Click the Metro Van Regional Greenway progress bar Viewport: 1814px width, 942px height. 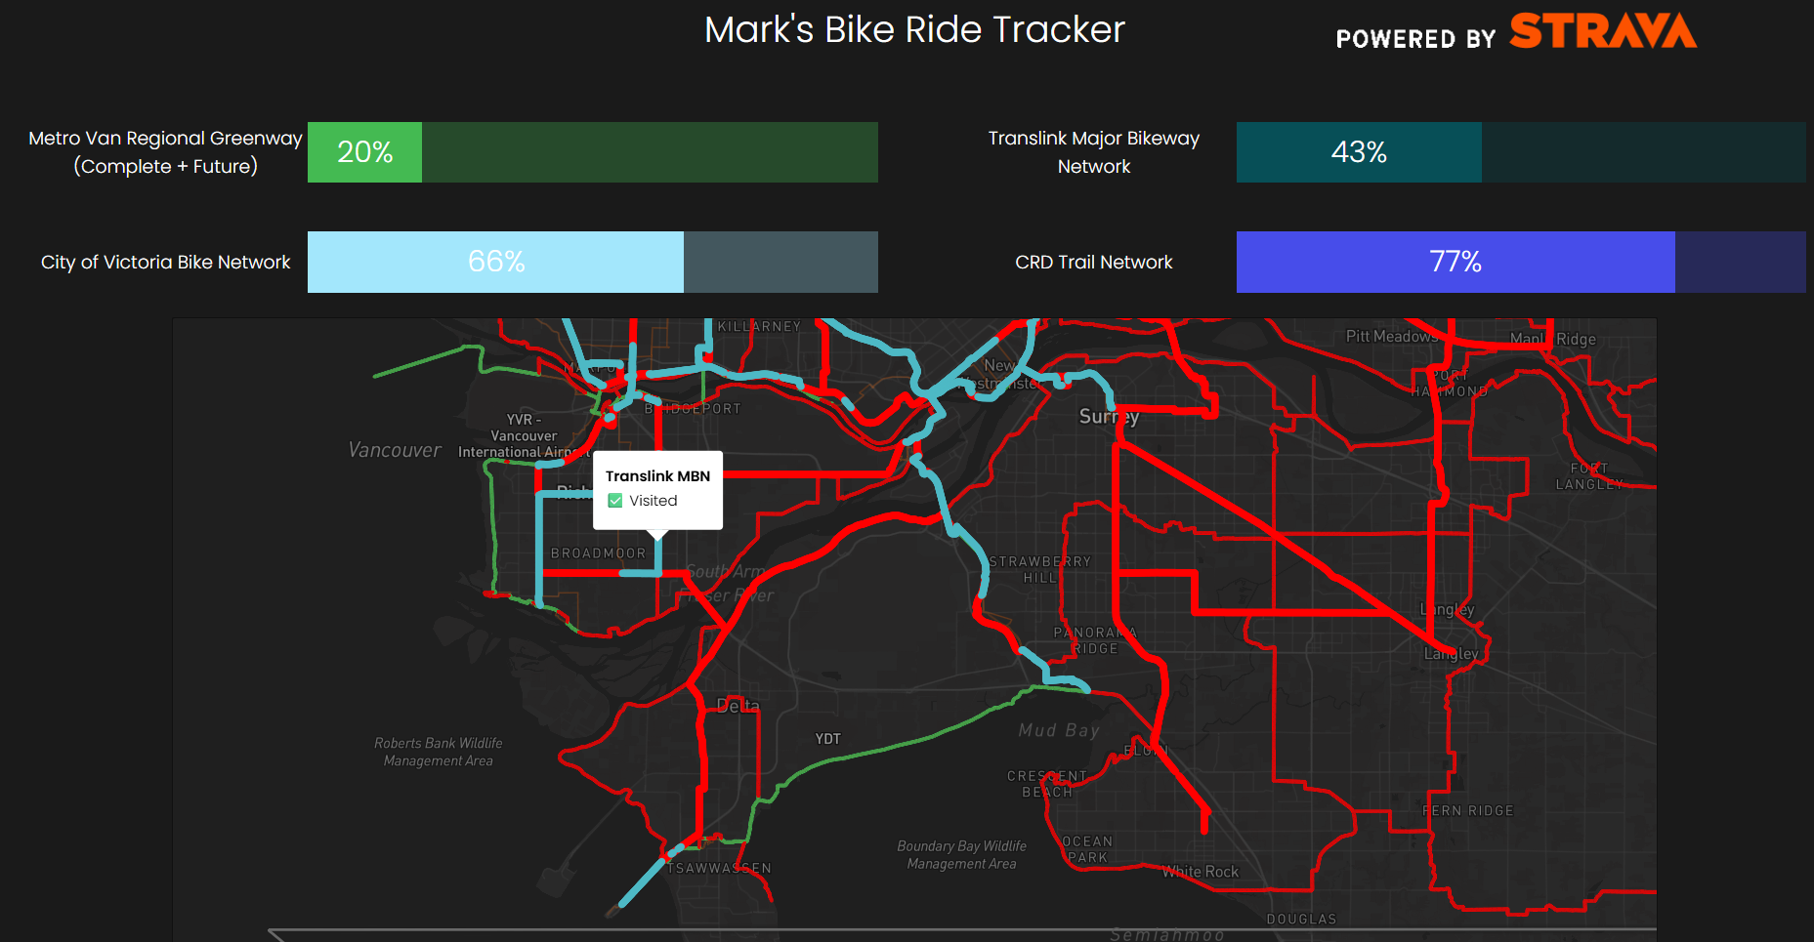tap(592, 152)
